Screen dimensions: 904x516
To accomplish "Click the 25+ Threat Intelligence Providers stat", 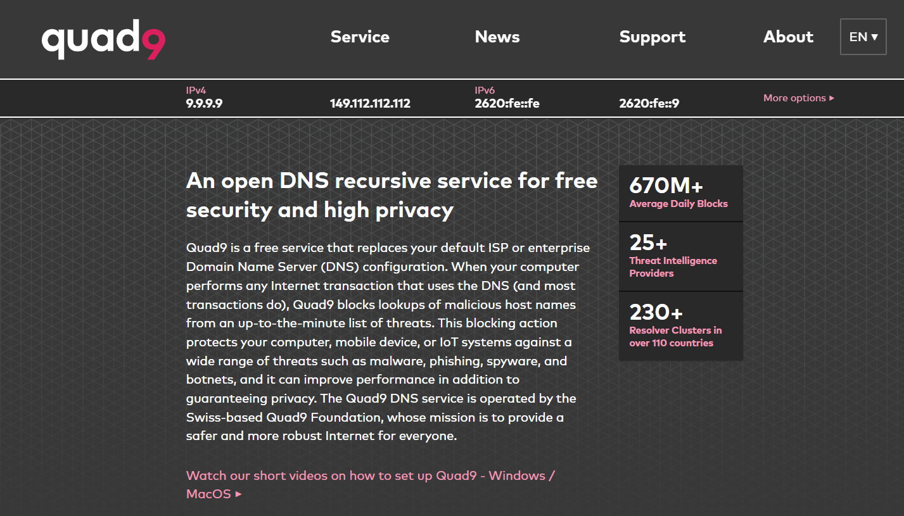I will [x=681, y=256].
